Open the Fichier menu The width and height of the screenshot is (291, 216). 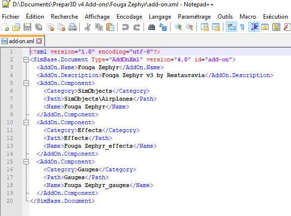tap(11, 17)
